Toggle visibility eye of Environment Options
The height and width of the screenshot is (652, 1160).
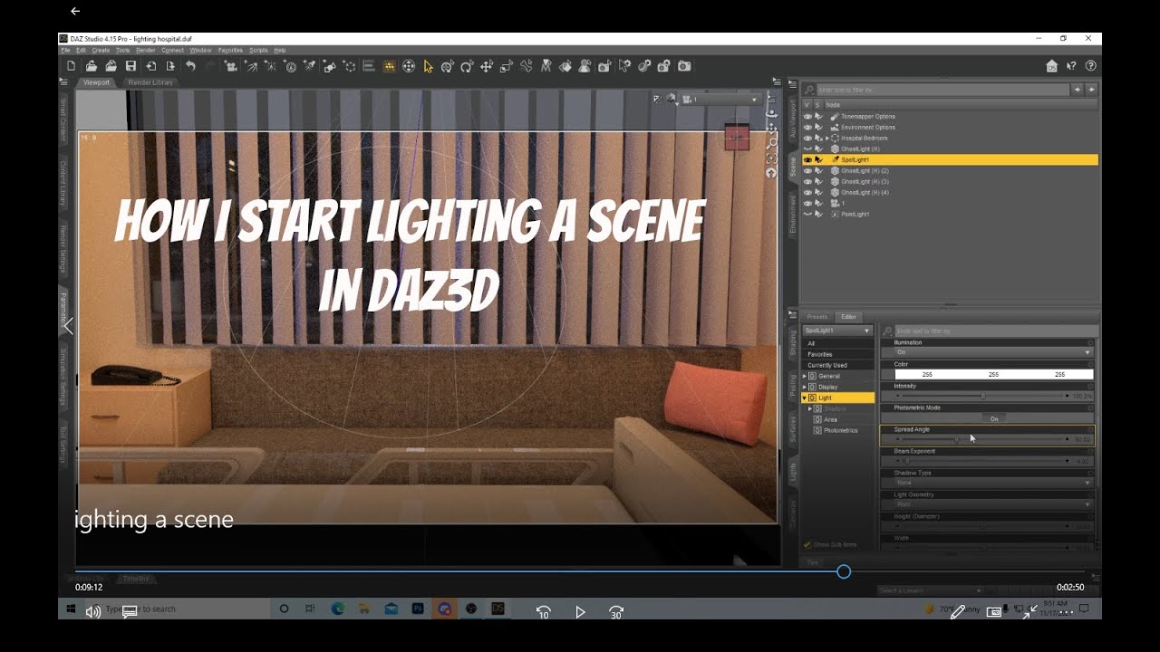(x=807, y=127)
